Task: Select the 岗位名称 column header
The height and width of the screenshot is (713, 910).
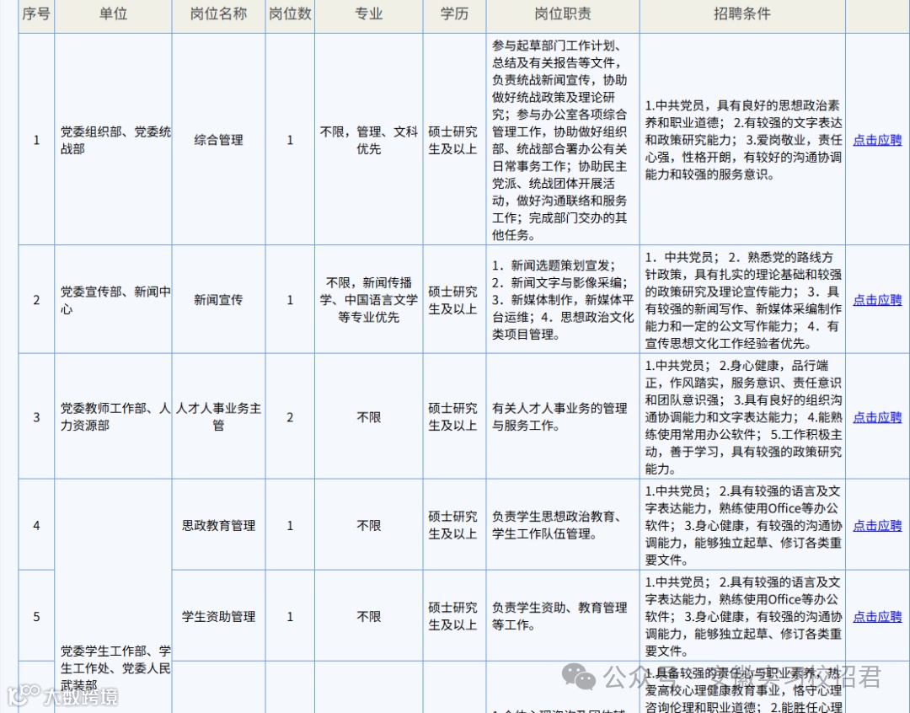Action: tap(219, 14)
